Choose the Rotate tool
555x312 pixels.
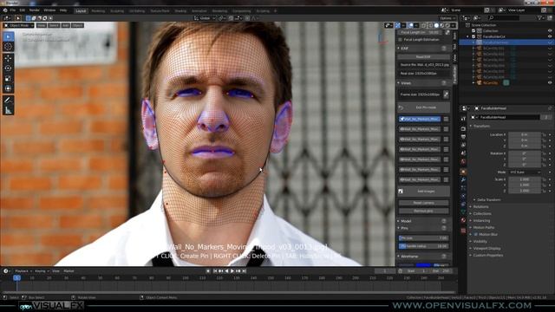tap(8, 68)
